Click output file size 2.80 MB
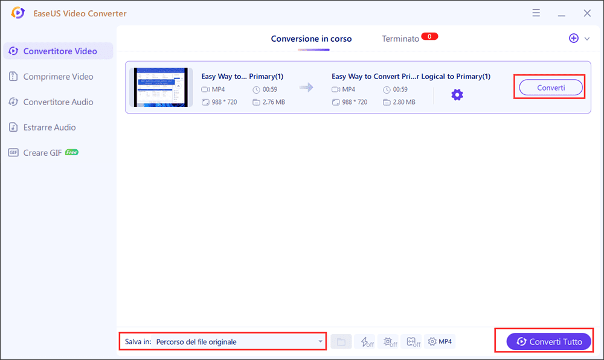The height and width of the screenshot is (360, 604). click(x=404, y=102)
